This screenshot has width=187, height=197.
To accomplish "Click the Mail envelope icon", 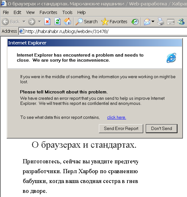I will pyautogui.click(x=147, y=22).
